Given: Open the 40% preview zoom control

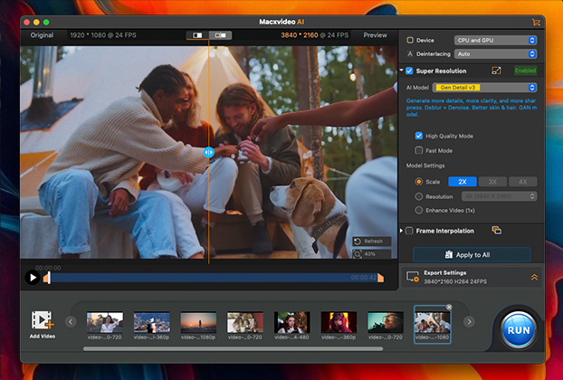Looking at the screenshot, I should pos(372,254).
